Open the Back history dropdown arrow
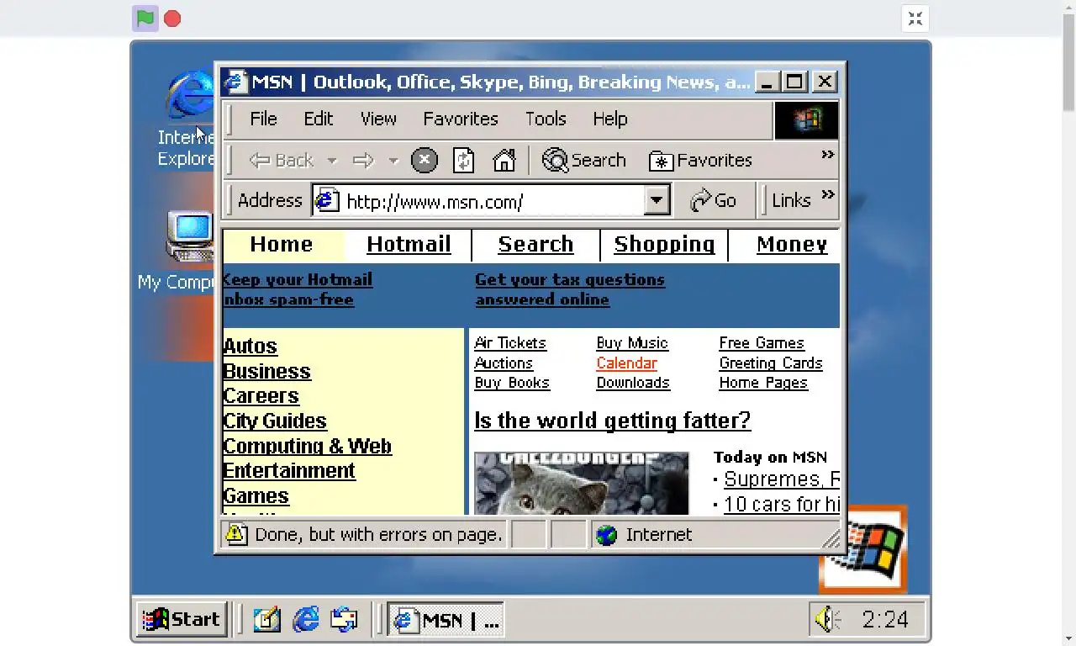This screenshot has width=1076, height=646. click(x=332, y=160)
